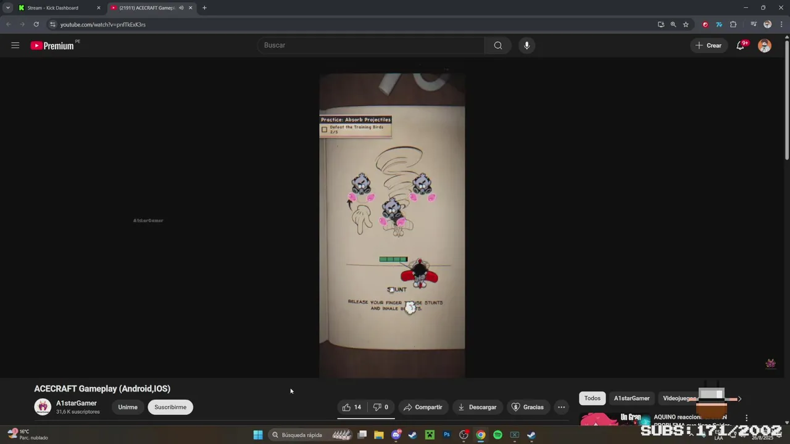The width and height of the screenshot is (790, 444).
Task: Open Minecraft creeper taskbar icon
Action: pyautogui.click(x=430, y=435)
